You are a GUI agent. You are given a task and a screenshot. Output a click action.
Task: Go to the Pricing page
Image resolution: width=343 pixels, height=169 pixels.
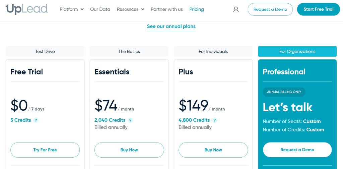pos(197,9)
